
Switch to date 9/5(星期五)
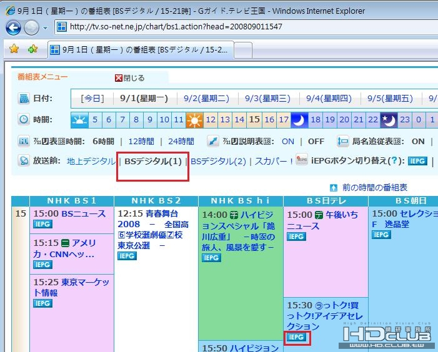tap(390, 99)
